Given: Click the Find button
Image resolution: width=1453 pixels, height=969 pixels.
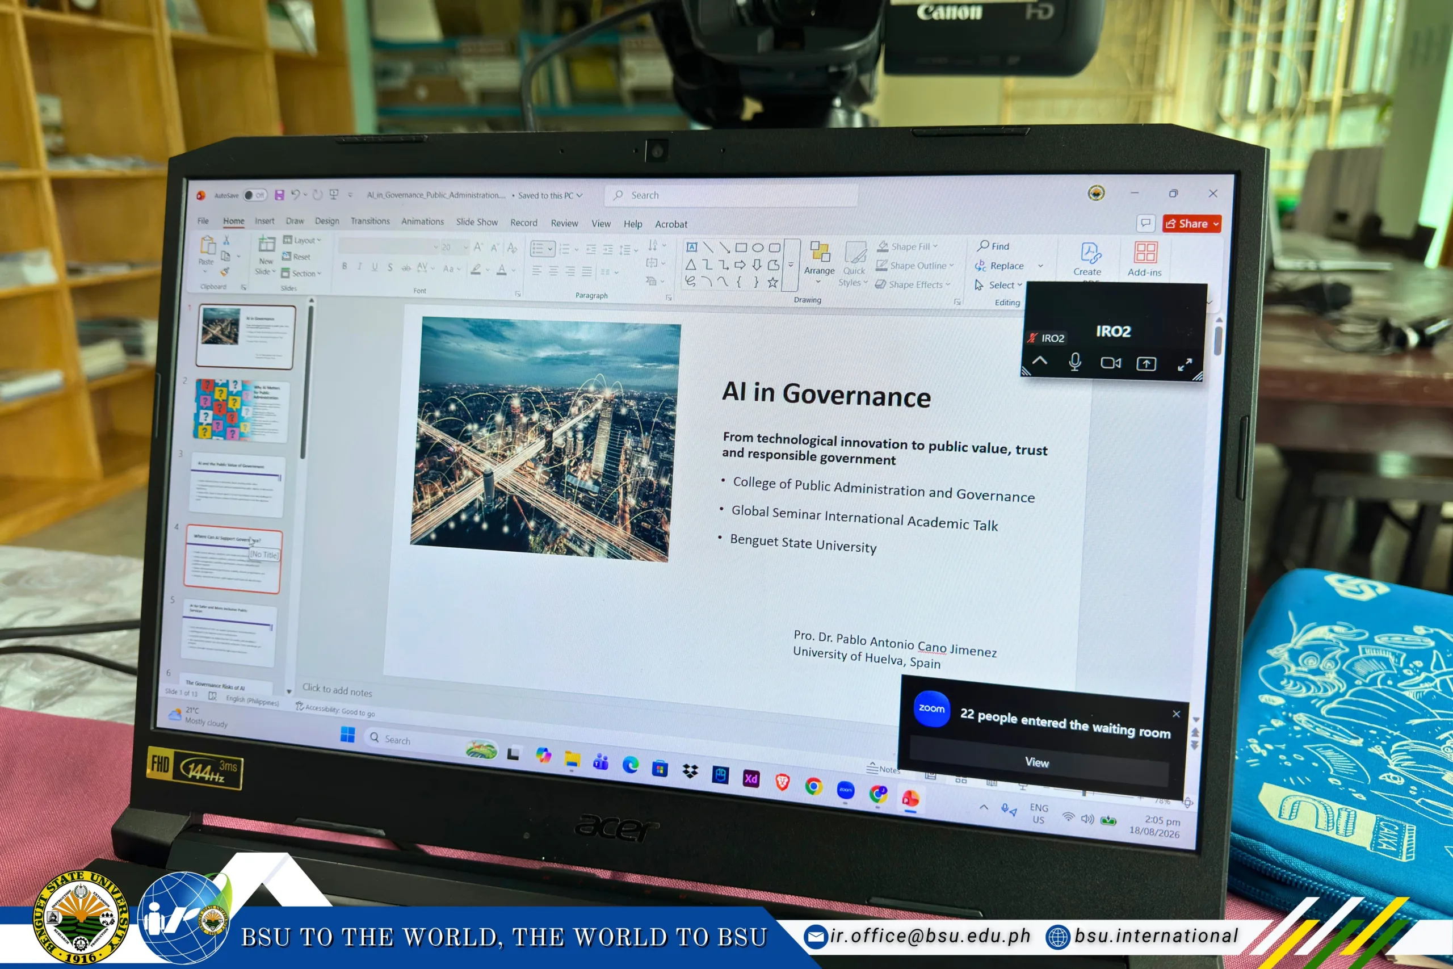Looking at the screenshot, I should (x=993, y=246).
